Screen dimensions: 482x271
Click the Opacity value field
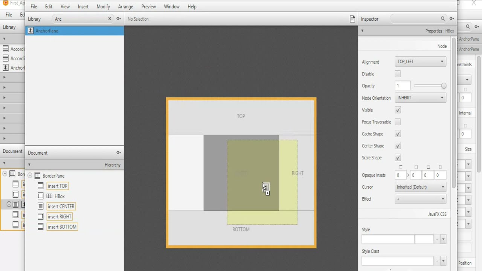click(403, 86)
